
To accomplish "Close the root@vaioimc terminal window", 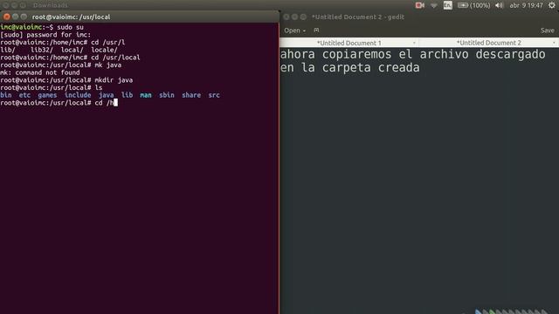I will (7, 17).
